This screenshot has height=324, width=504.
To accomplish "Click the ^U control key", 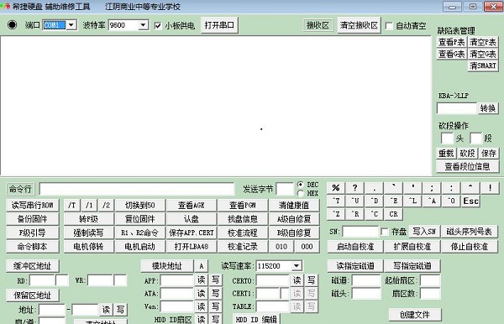I will pyautogui.click(x=354, y=201).
